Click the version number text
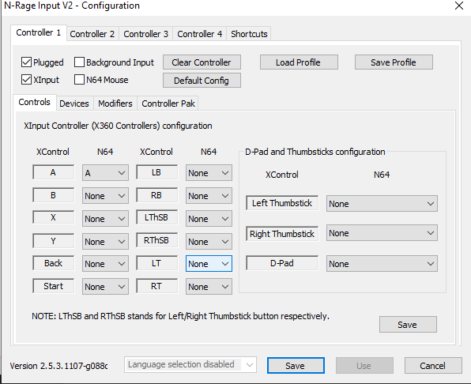Screen dimensions: 471x384 tap(58, 366)
